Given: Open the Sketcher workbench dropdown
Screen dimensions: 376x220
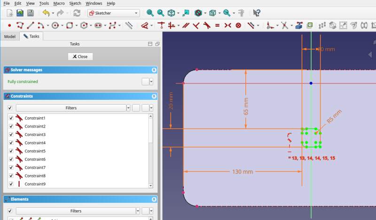Looking at the screenshot, I should click(114, 13).
